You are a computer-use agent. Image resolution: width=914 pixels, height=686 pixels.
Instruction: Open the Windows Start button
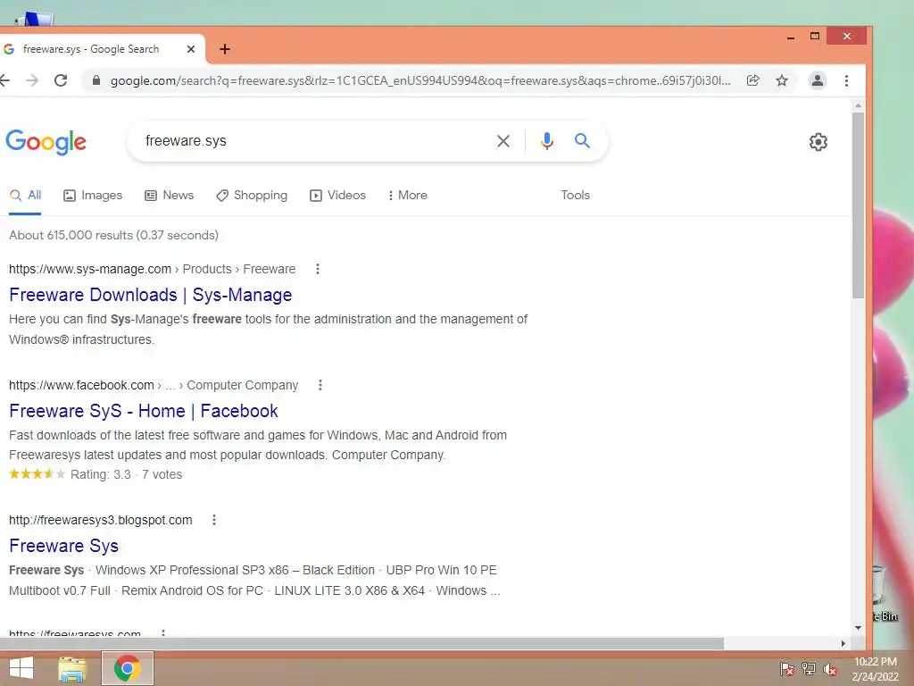click(x=21, y=668)
